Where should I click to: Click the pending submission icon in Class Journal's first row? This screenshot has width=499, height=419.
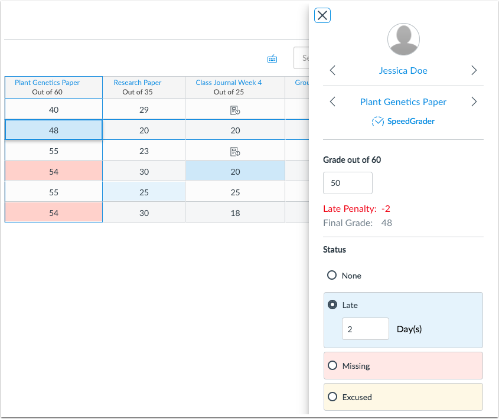point(235,110)
